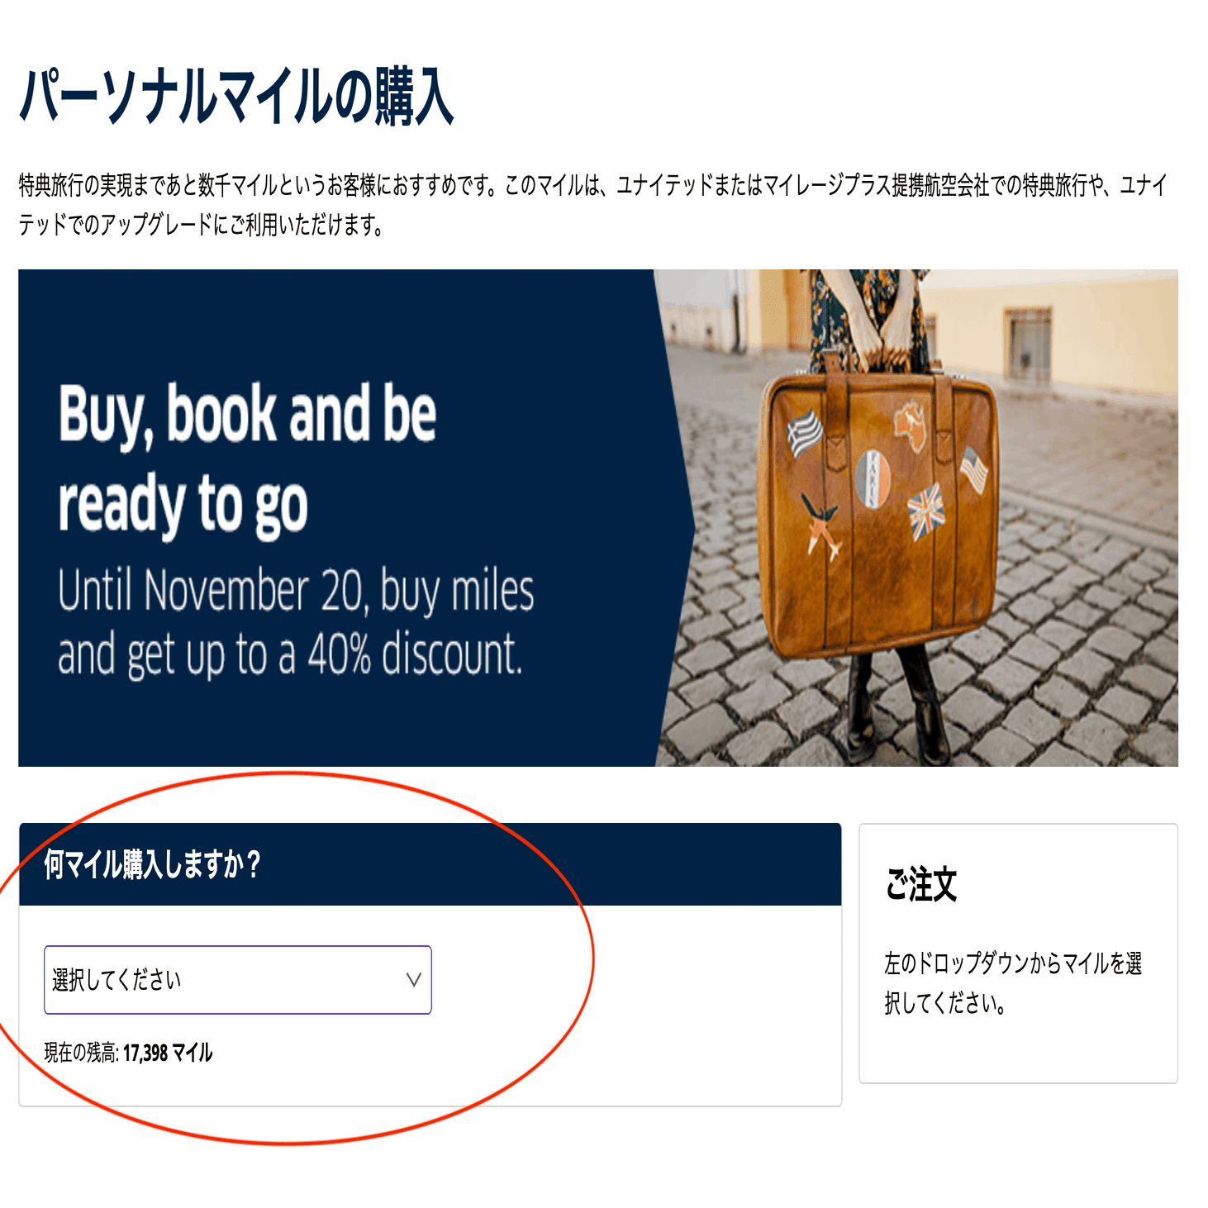Click the 何マイル購入しますか? section header
The height and width of the screenshot is (1208, 1208).
152,864
